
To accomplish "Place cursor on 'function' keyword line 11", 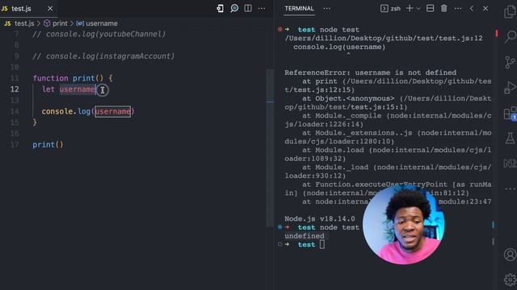I will (x=50, y=78).
